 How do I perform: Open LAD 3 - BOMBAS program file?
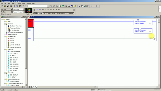click(x=15, y=45)
